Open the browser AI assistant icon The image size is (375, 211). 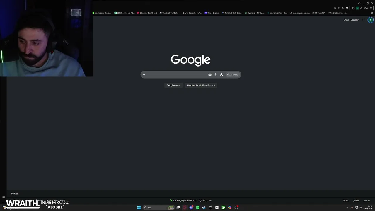click(366, 8)
